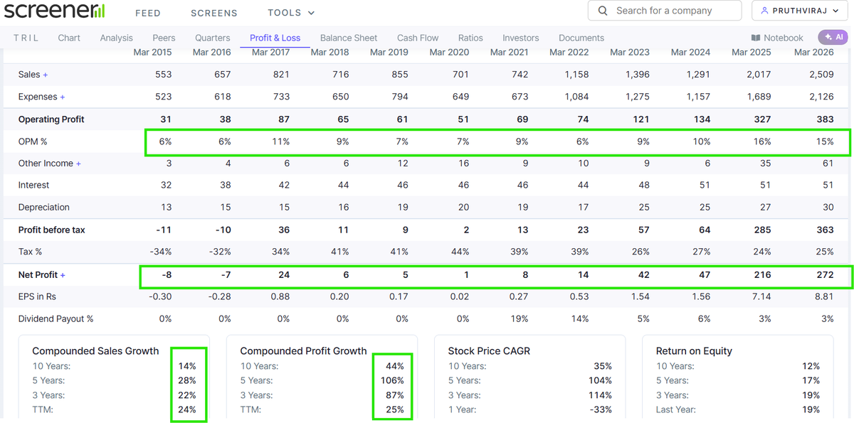Image resolution: width=854 pixels, height=423 pixels.
Task: Switch to the Investors tab
Action: tap(521, 38)
